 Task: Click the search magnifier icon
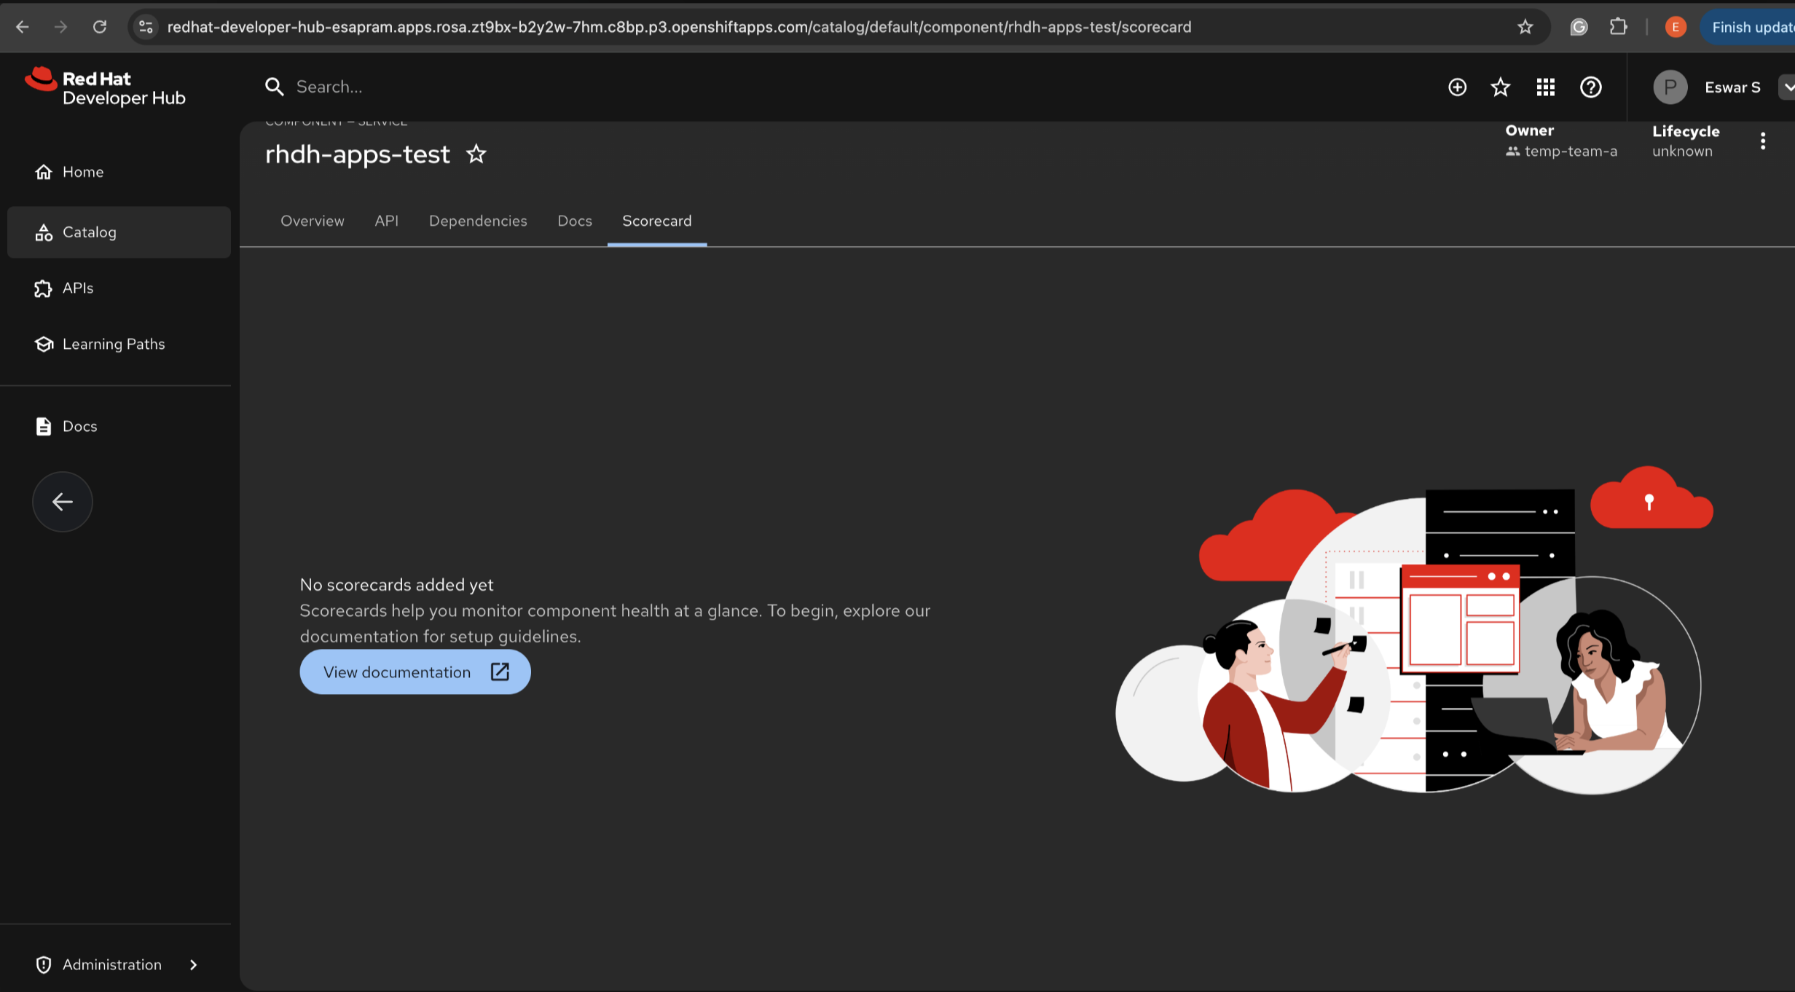pyautogui.click(x=275, y=87)
